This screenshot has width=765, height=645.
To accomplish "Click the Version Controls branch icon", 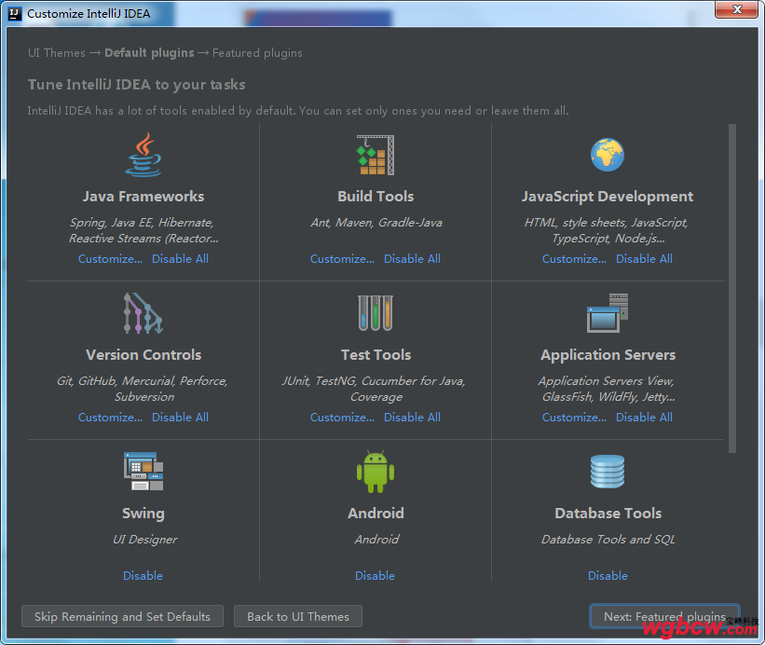I will (x=143, y=313).
